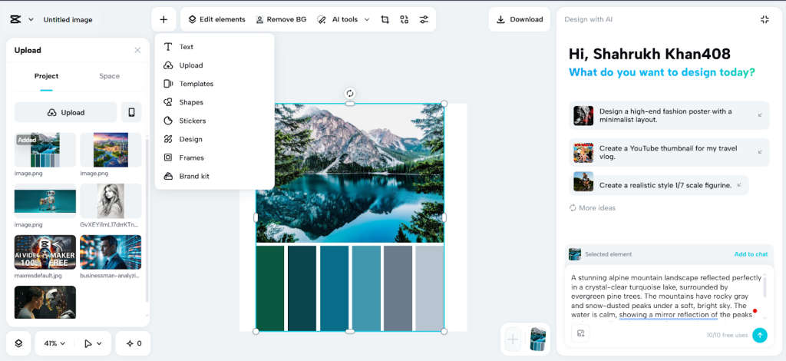Close the Upload panel
Screen dimensions: 786x361
coord(137,50)
